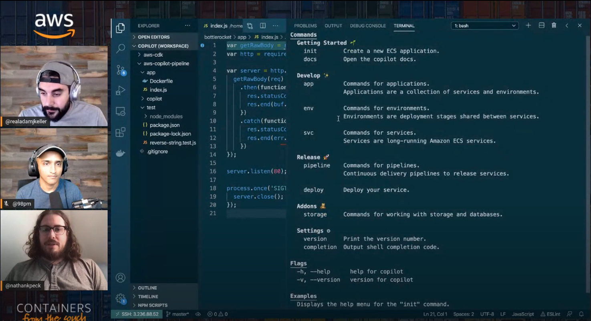Expand the TIMELINE section
This screenshot has width=591, height=321.
[164, 297]
